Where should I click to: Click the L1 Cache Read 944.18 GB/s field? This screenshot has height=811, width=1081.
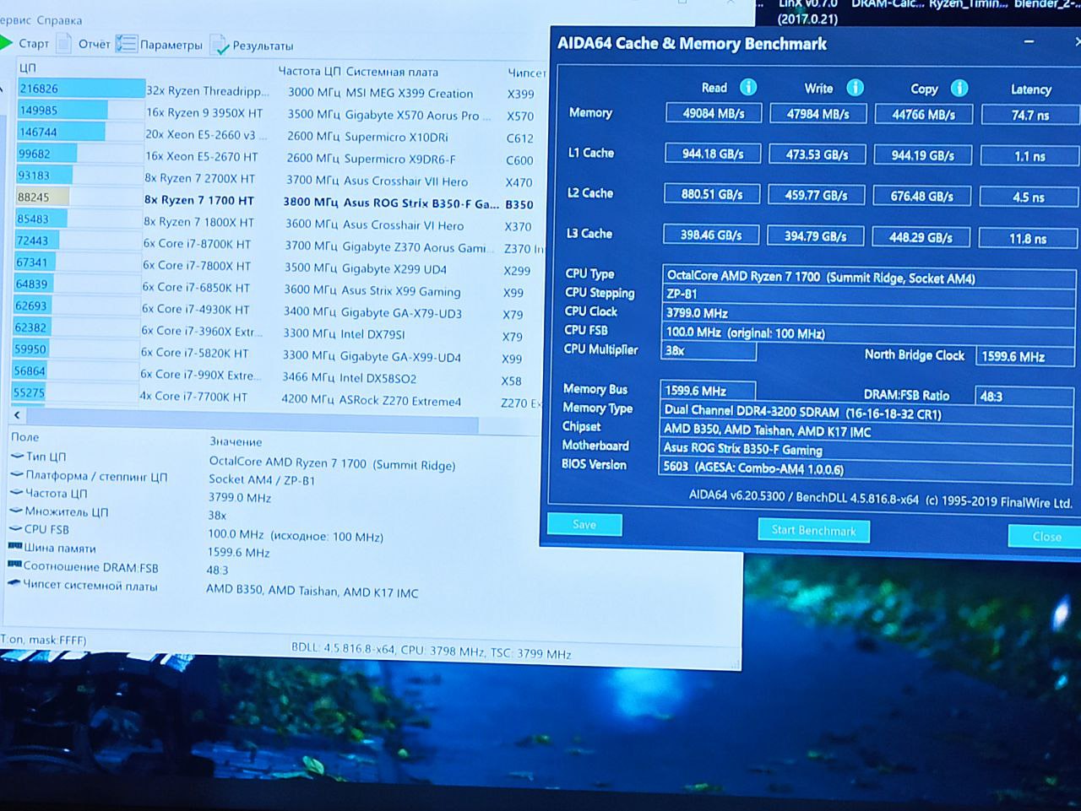[712, 154]
